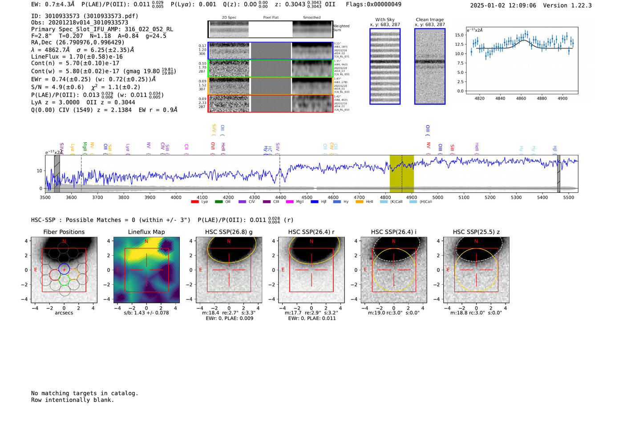623x424 pixels.
Task: Click the Smoothed column header
Action: 312,18
